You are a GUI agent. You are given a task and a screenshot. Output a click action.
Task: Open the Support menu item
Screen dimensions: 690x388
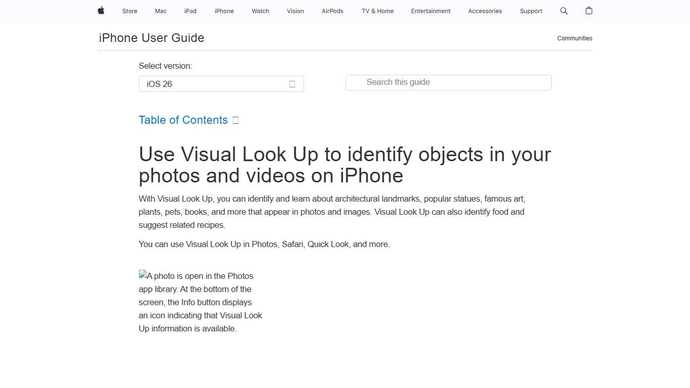531,11
